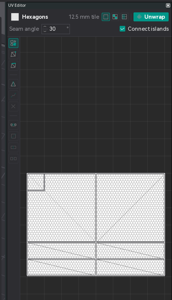The width and height of the screenshot is (172, 300).
Task: Click the diagonal square tool icon
Action: 13,136
